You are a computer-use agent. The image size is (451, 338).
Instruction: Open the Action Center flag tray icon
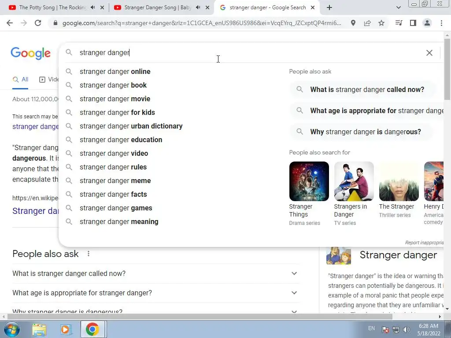click(x=385, y=330)
